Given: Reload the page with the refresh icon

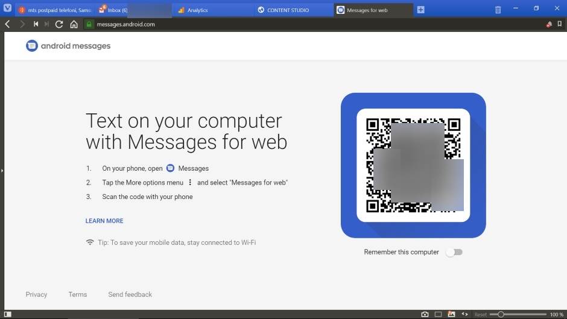Looking at the screenshot, I should click(x=59, y=24).
